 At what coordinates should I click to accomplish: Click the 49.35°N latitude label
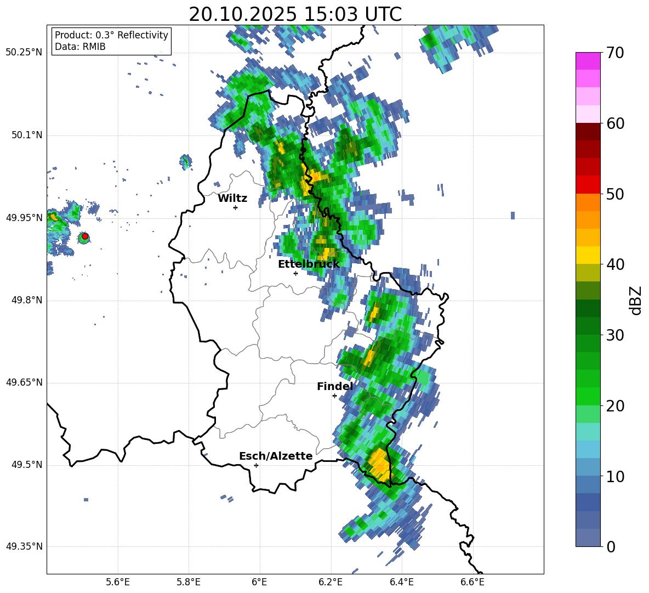point(24,546)
